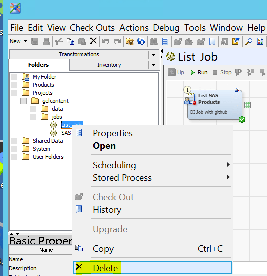The image size is (267, 276).
Task: Click the List SAS Products transformation node
Action: (215, 105)
